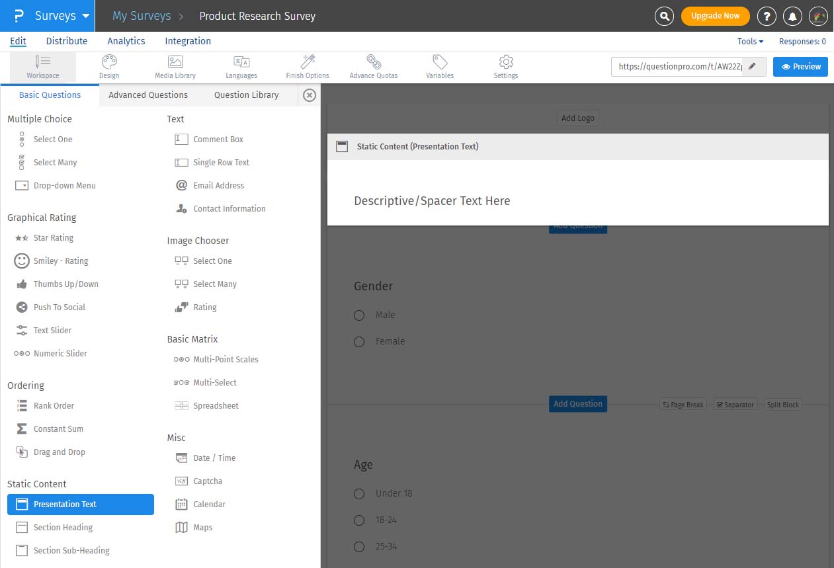The width and height of the screenshot is (834, 568).
Task: Open the Tools dropdown menu
Action: point(750,41)
